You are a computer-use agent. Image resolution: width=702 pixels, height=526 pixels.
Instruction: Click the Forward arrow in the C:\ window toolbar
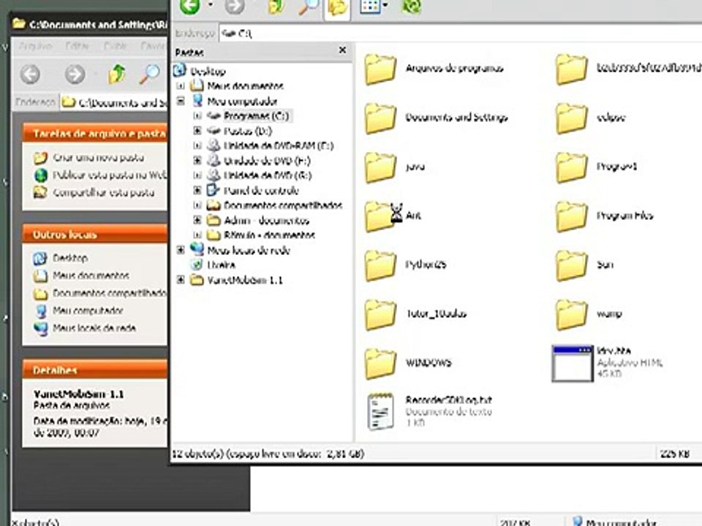point(234,7)
